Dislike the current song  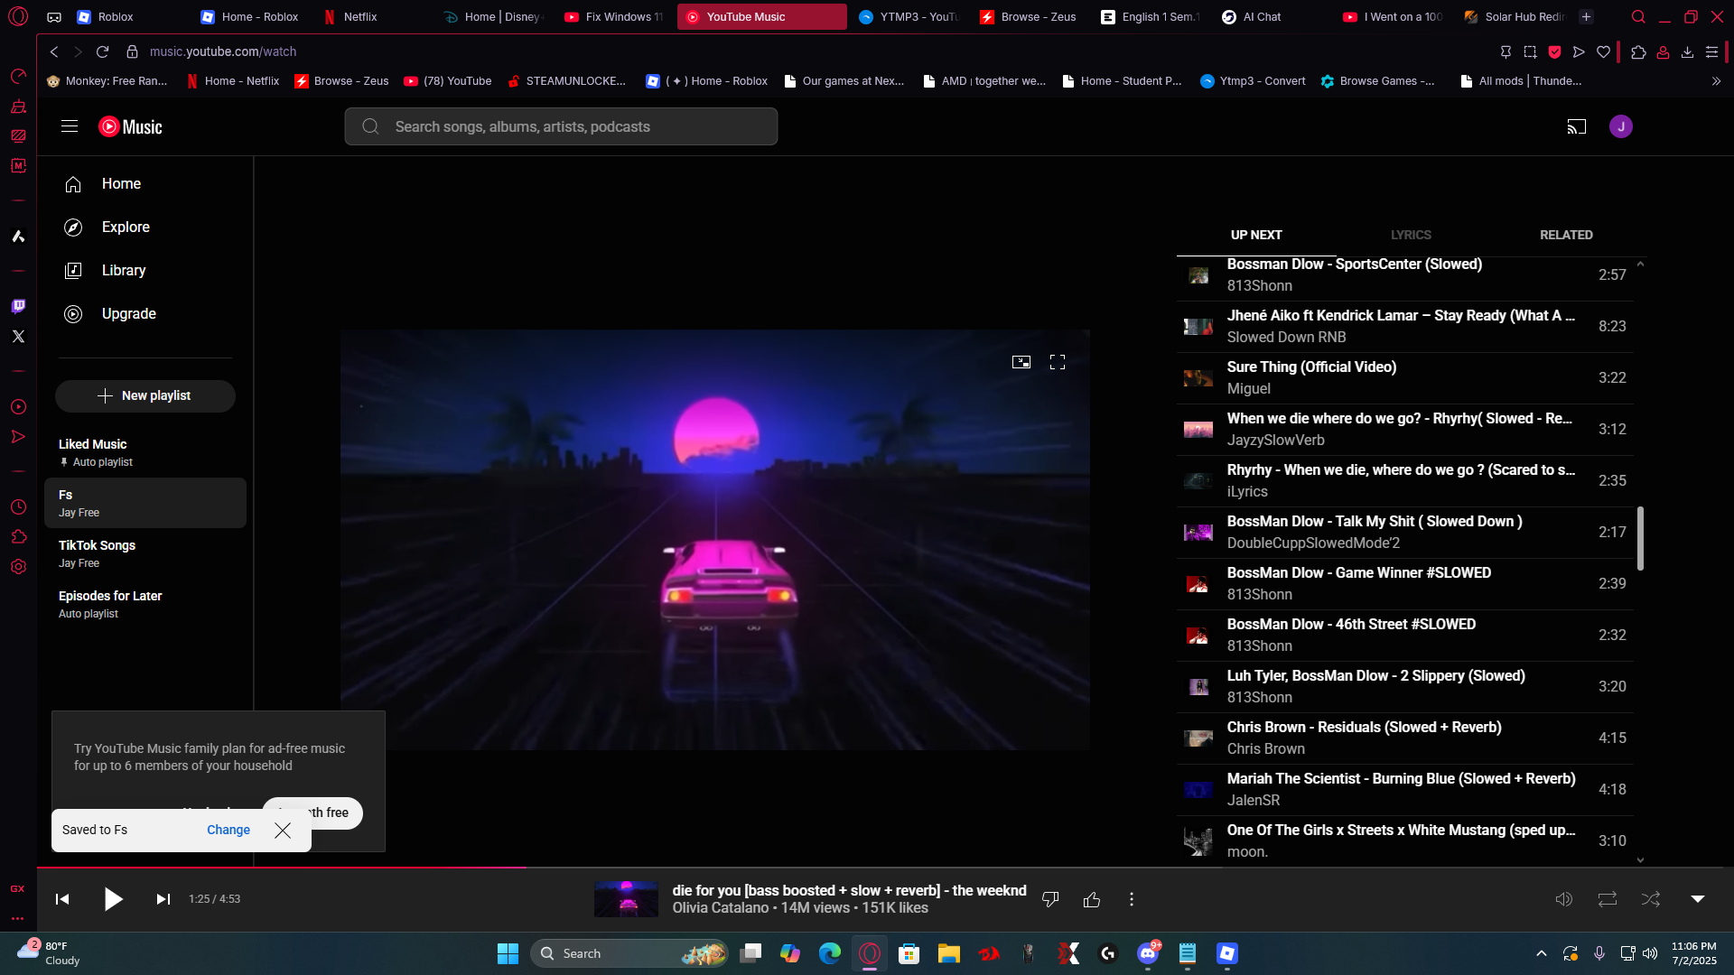pos(1050,899)
